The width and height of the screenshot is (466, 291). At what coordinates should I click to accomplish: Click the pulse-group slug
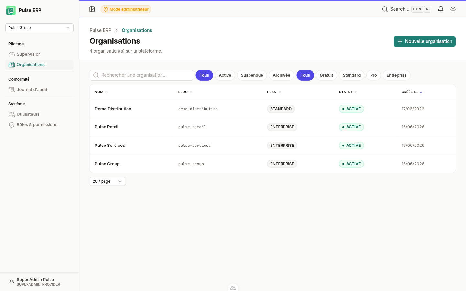tap(191, 164)
